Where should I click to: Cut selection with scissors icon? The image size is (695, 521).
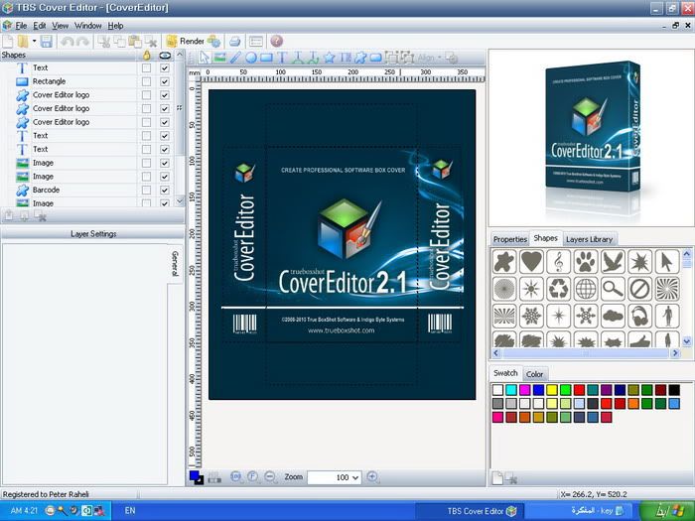point(104,42)
